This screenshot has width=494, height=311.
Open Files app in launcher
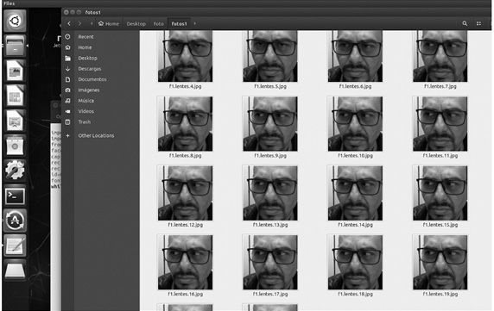pyautogui.click(x=15, y=46)
